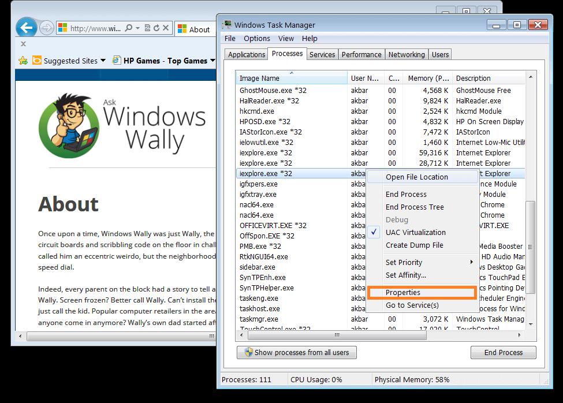The image size is (563, 403).
Task: Click Internet Explorer forward arrow button
Action: [x=47, y=28]
